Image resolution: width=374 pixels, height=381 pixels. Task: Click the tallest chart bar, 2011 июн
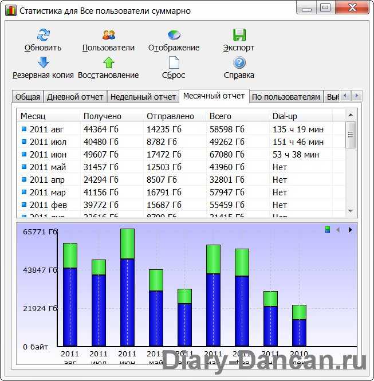pyautogui.click(x=127, y=288)
